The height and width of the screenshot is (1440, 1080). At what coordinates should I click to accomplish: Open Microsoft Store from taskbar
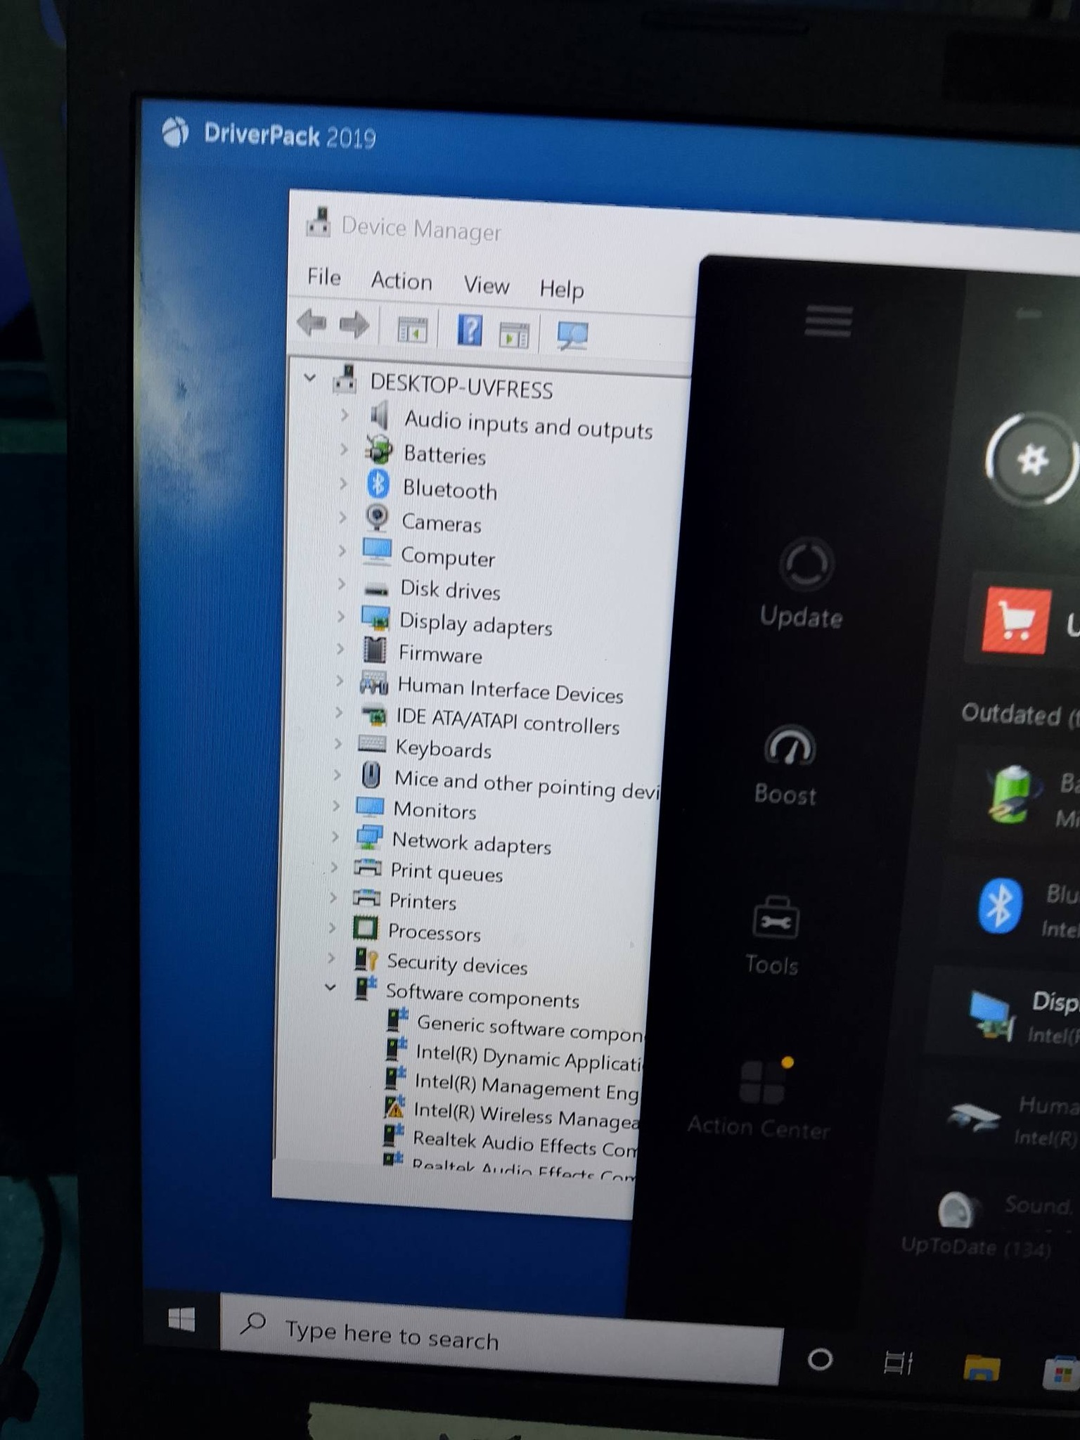point(1062,1373)
